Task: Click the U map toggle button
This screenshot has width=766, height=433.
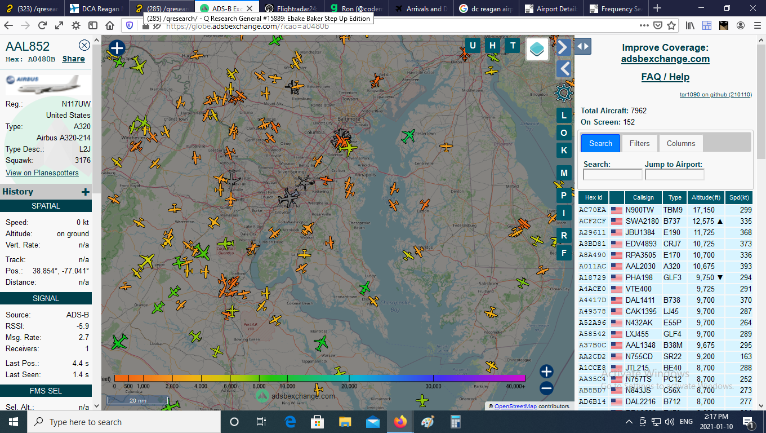Action: (x=473, y=46)
